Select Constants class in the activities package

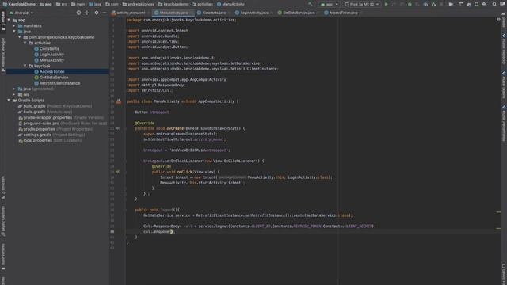pos(49,49)
